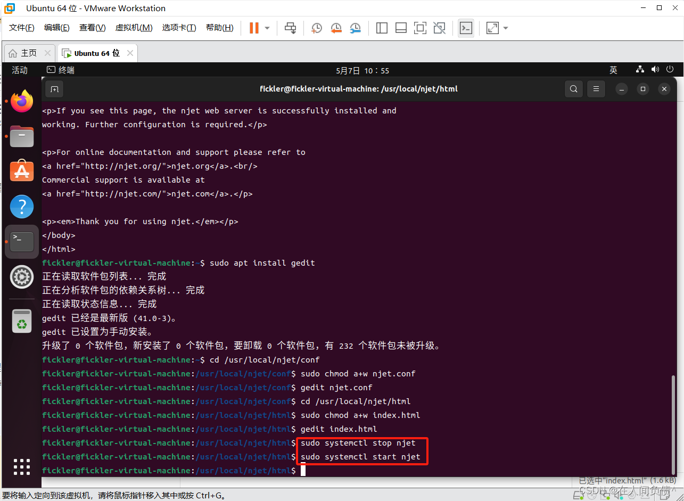Image resolution: width=684 pixels, height=501 pixels.
Task: Open the 编辑(E) menu
Action: [57, 28]
